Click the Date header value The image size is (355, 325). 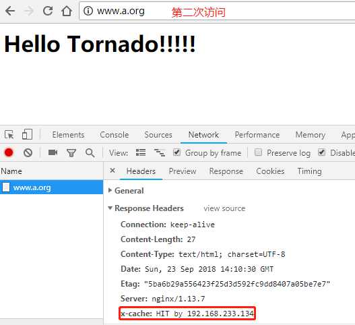pyautogui.click(x=209, y=269)
